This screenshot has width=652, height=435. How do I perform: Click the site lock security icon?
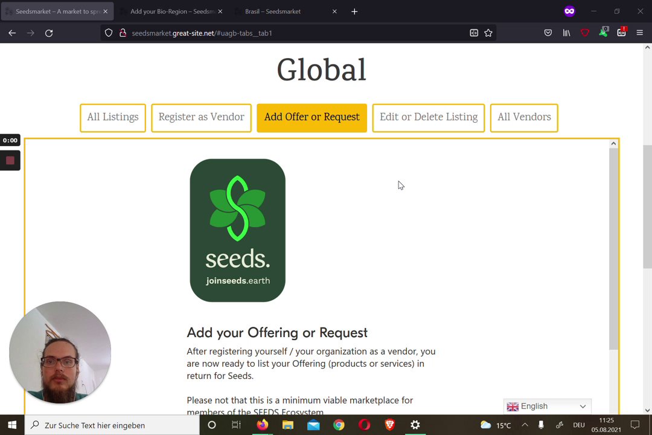coord(123,33)
